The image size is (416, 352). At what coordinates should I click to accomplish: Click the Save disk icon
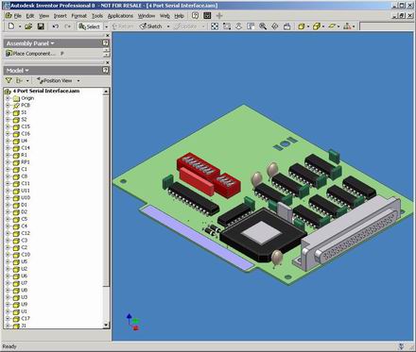click(x=41, y=26)
